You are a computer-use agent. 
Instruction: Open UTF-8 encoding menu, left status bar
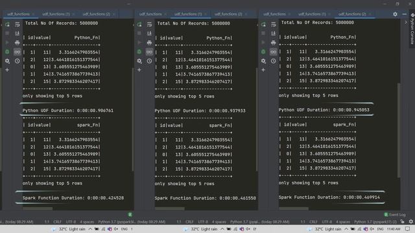(71, 221)
